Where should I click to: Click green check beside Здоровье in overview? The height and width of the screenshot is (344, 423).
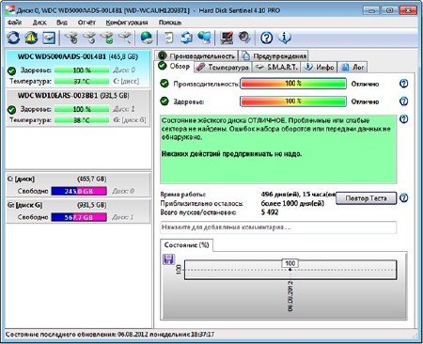(x=164, y=102)
